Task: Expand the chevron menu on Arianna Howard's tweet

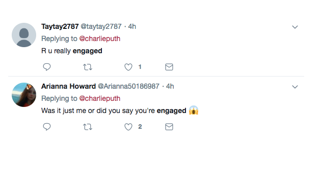Action: click(295, 87)
